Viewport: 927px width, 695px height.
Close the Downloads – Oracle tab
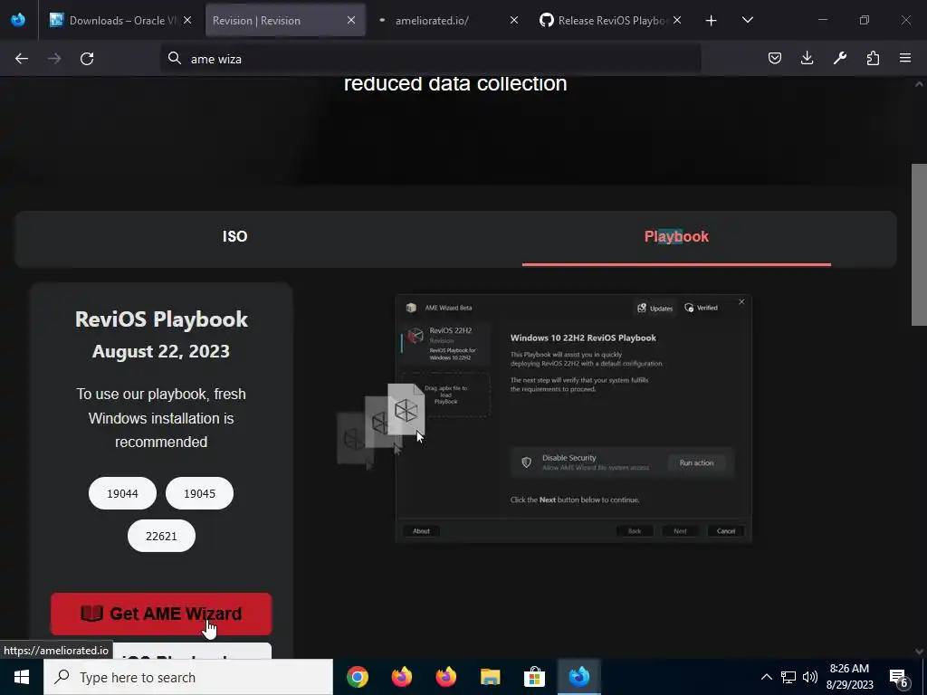click(187, 20)
